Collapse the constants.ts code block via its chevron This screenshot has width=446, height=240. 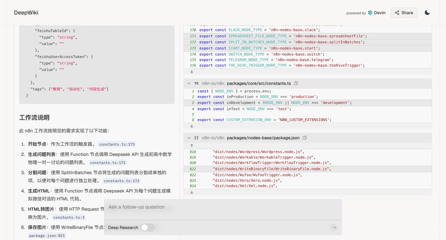(189, 83)
